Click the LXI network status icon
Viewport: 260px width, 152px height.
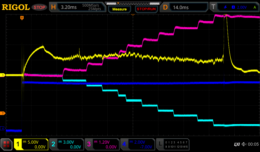pos(237,144)
